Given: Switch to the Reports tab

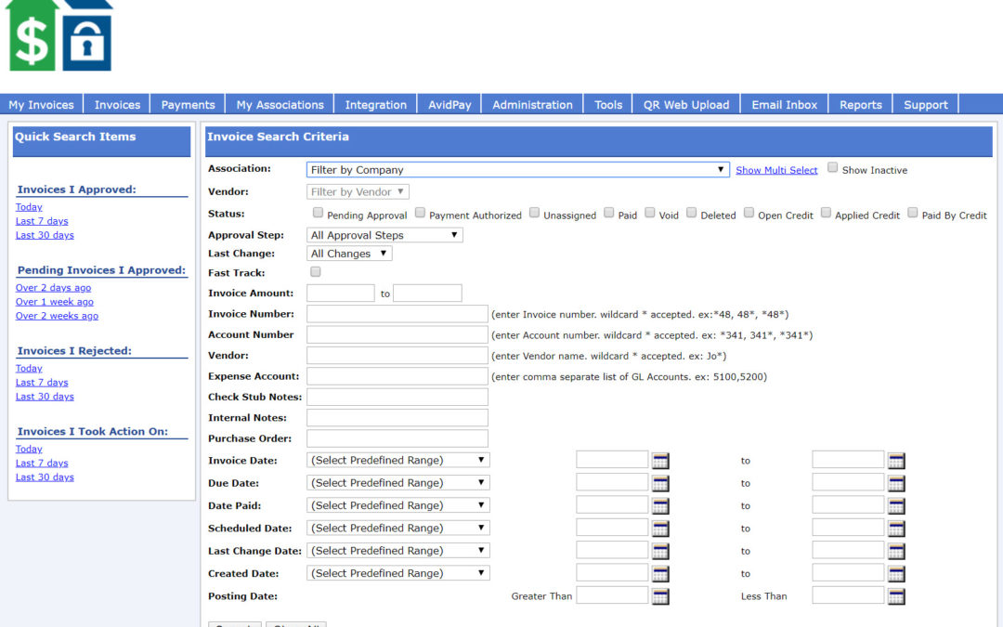Looking at the screenshot, I should (x=860, y=105).
